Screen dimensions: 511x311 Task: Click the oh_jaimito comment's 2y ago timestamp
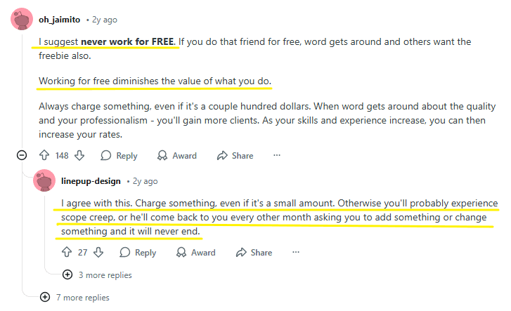pyautogui.click(x=105, y=19)
